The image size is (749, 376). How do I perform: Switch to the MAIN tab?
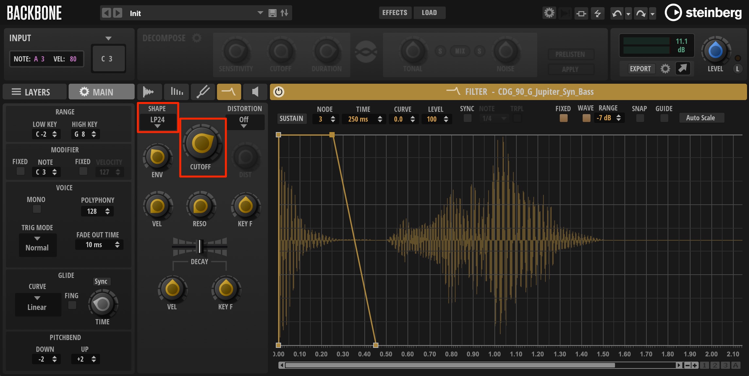[101, 92]
